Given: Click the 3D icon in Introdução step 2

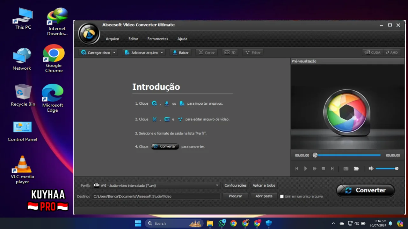Looking at the screenshot, I should pyautogui.click(x=167, y=119).
